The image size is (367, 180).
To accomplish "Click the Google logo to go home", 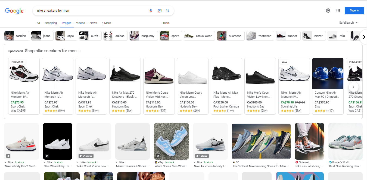I will 14,11.
